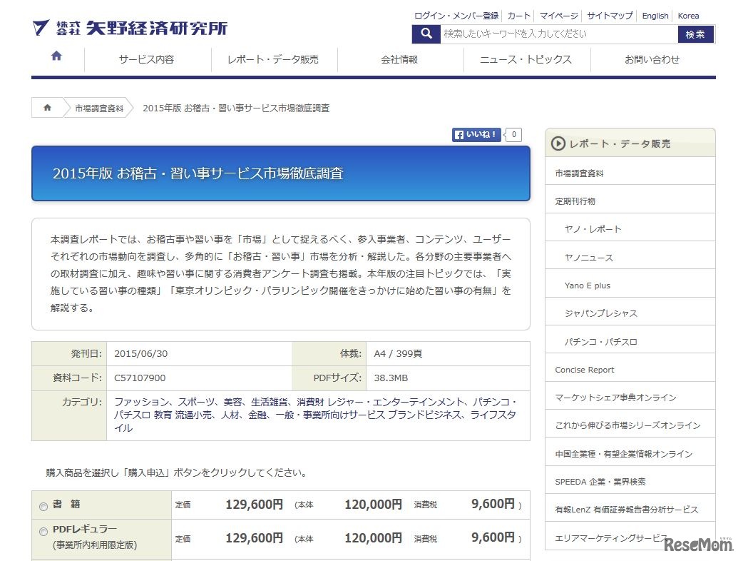Open the 会社情報 menu
Image resolution: width=743 pixels, height=561 pixels.
[399, 60]
